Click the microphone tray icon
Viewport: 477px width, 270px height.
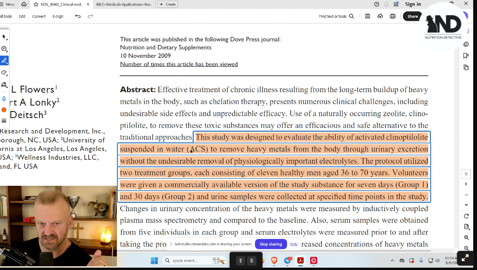[x=421, y=261]
